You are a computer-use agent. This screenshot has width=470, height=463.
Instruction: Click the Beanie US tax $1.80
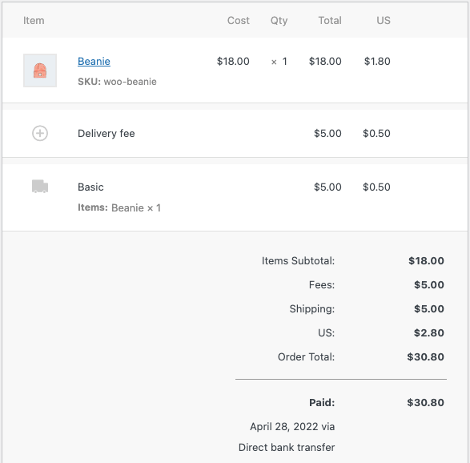point(377,62)
